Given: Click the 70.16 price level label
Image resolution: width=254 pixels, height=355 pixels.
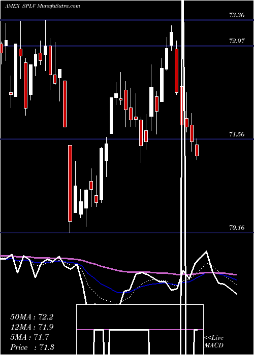Looking at the screenshot, I should click(237, 228).
